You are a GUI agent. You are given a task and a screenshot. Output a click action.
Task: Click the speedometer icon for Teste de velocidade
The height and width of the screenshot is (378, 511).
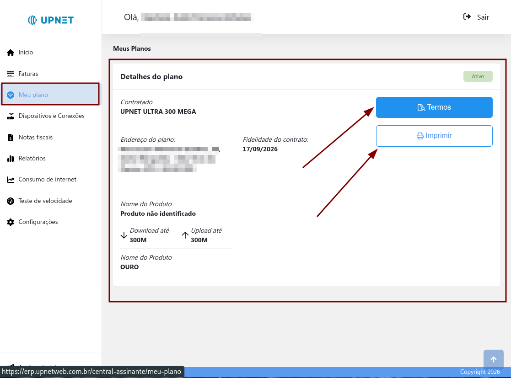coord(11,201)
